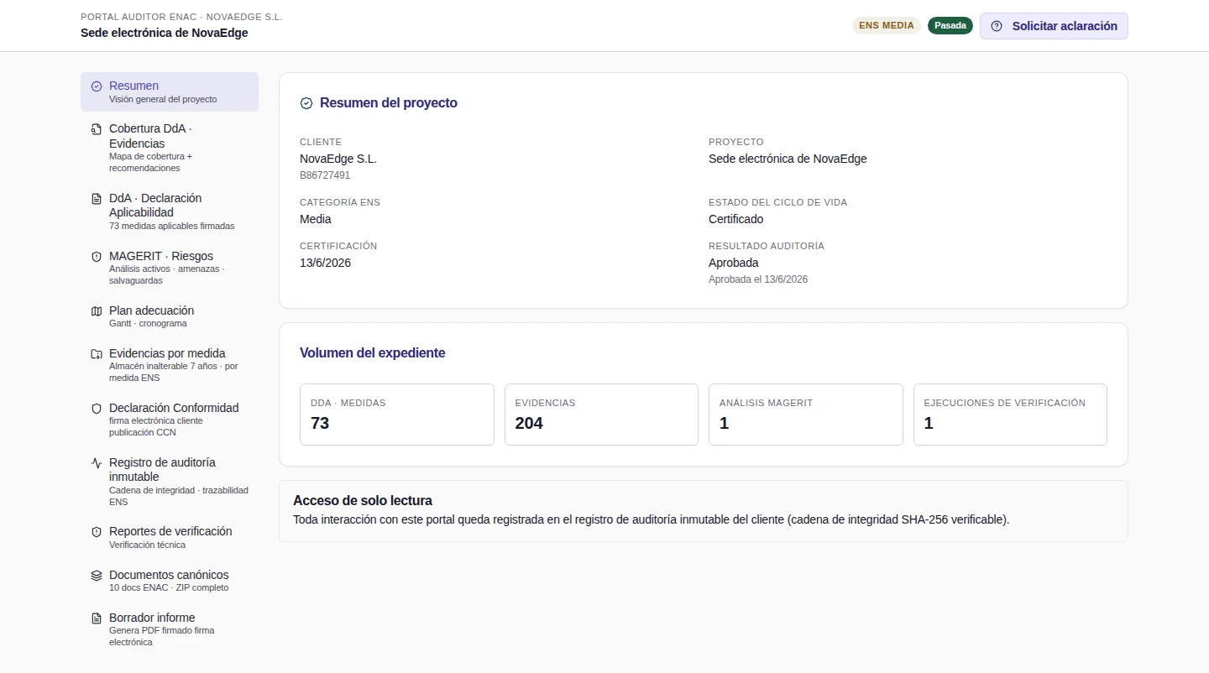Select the ANÁLISIS MAGERIT card
This screenshot has width=1209, height=673.
pos(806,415)
